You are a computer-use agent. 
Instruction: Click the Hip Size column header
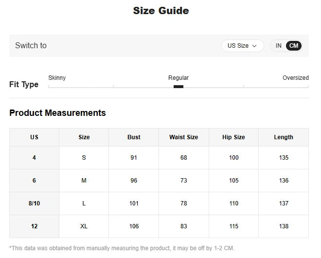[233, 137]
